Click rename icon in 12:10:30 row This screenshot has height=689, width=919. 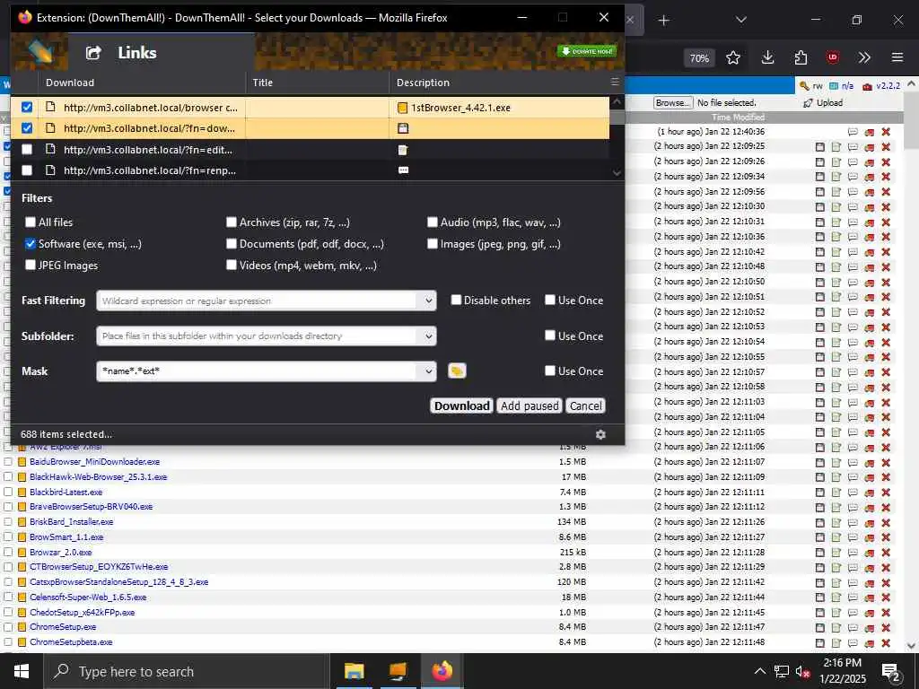click(x=853, y=207)
